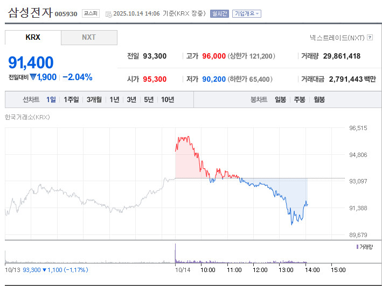Select the 1일 line chart period

point(51,99)
